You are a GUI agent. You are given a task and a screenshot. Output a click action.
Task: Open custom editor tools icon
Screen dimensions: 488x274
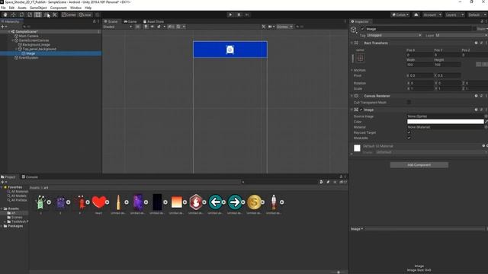(54, 14)
